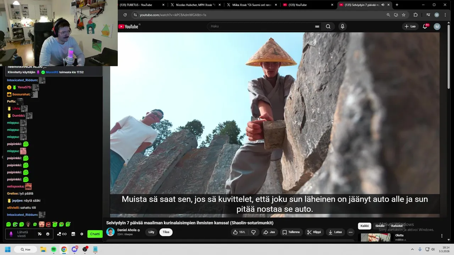The width and height of the screenshot is (454, 255).
Task: Click the zoom magnifier icon in address bar
Action: [x=388, y=15]
